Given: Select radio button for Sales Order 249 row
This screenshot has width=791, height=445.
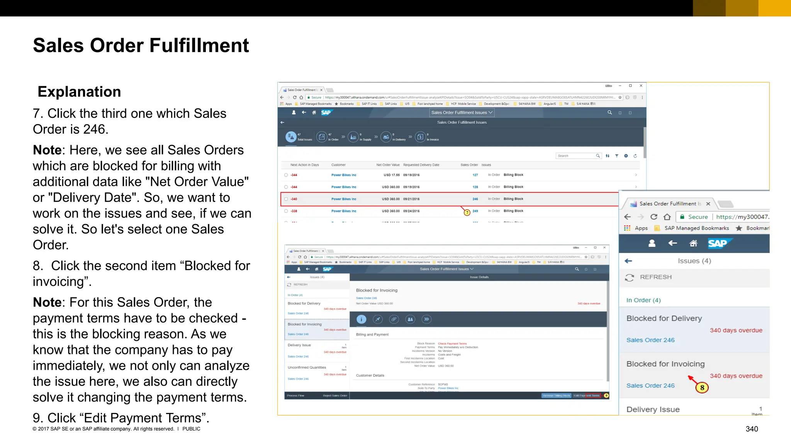Looking at the screenshot, I should tap(286, 211).
